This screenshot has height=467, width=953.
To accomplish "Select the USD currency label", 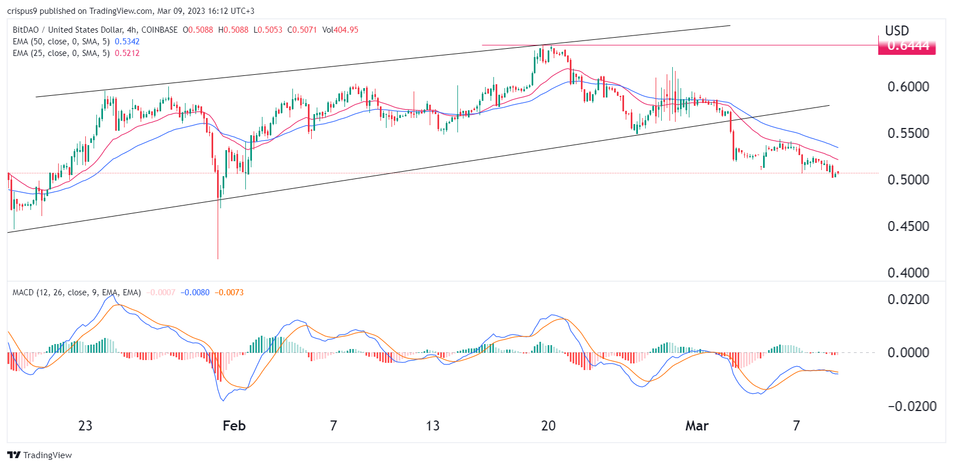I will pyautogui.click(x=897, y=30).
